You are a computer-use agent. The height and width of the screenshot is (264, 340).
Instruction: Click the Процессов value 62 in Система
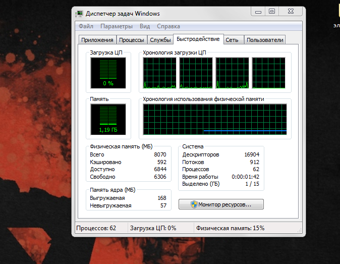256,169
